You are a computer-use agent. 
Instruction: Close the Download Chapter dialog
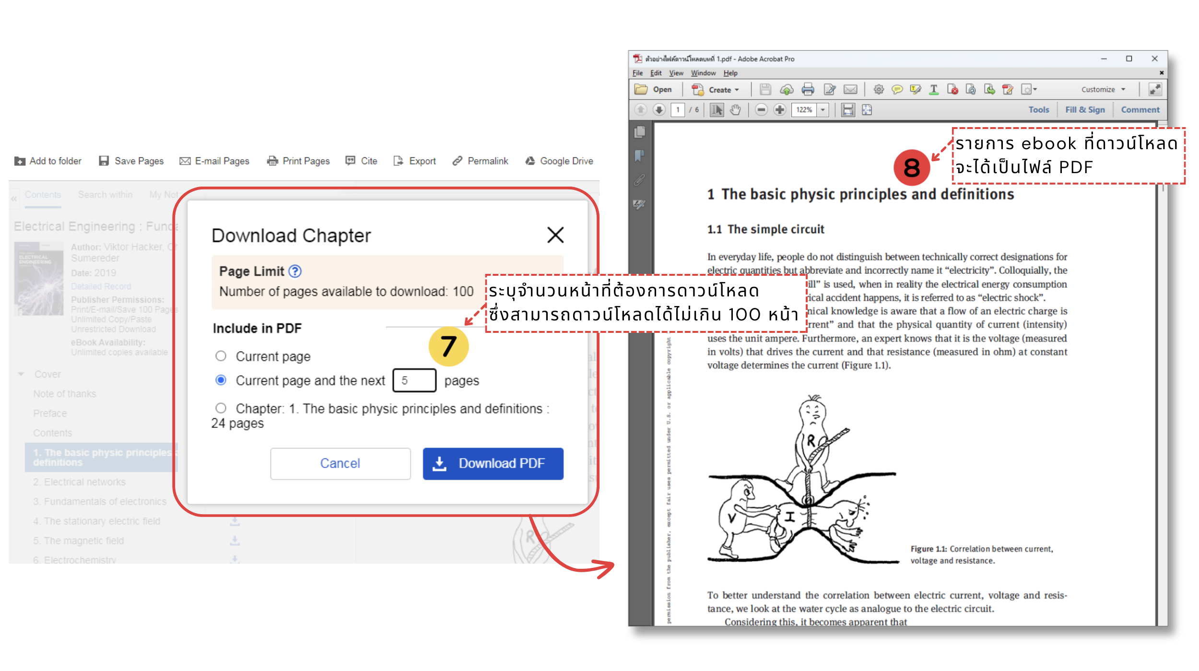[555, 235]
